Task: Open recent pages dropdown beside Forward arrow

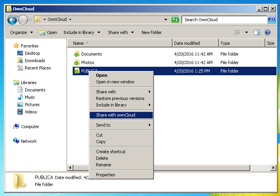Action: tap(30, 20)
